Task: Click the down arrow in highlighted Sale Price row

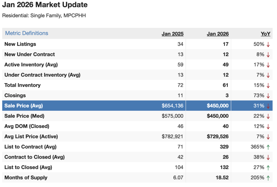Action: coord(268,106)
